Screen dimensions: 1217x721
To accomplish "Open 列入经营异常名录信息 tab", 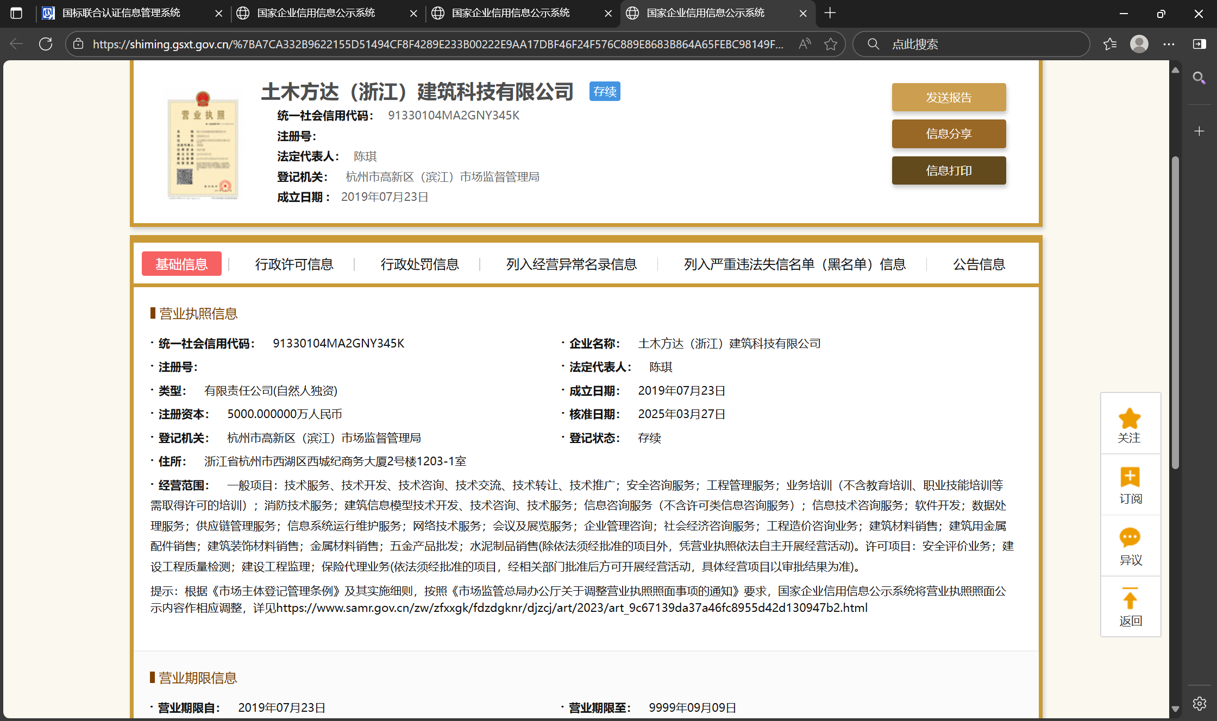I will (571, 264).
